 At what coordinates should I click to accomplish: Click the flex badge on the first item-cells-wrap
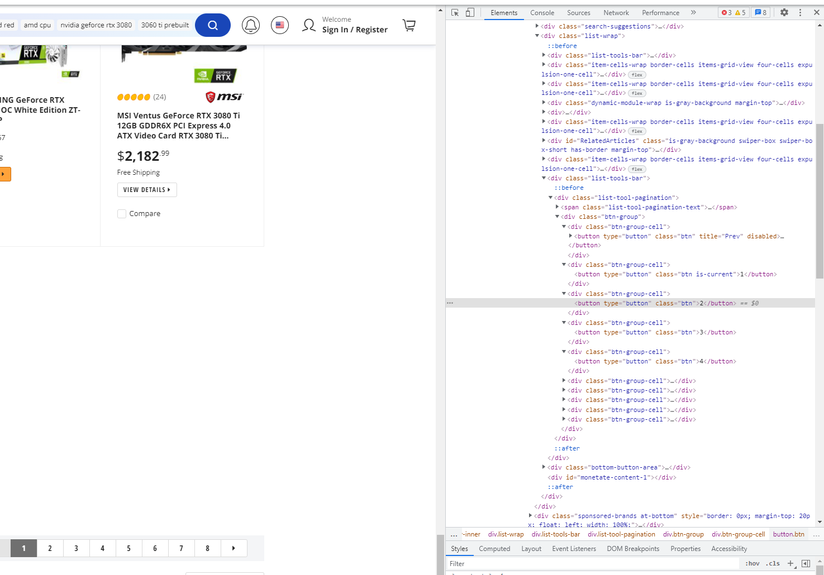pyautogui.click(x=637, y=75)
